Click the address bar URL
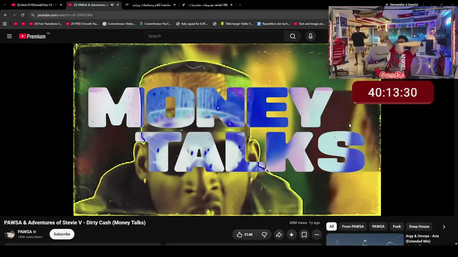The image size is (458, 257). [65, 15]
